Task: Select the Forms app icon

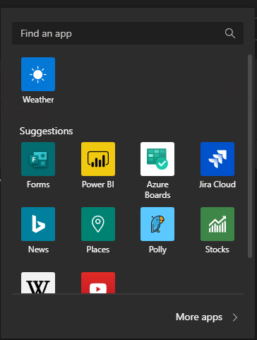Action: click(38, 159)
